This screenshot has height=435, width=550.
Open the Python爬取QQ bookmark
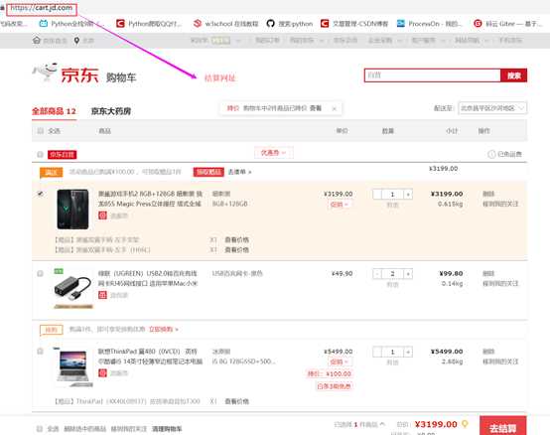tap(149, 24)
